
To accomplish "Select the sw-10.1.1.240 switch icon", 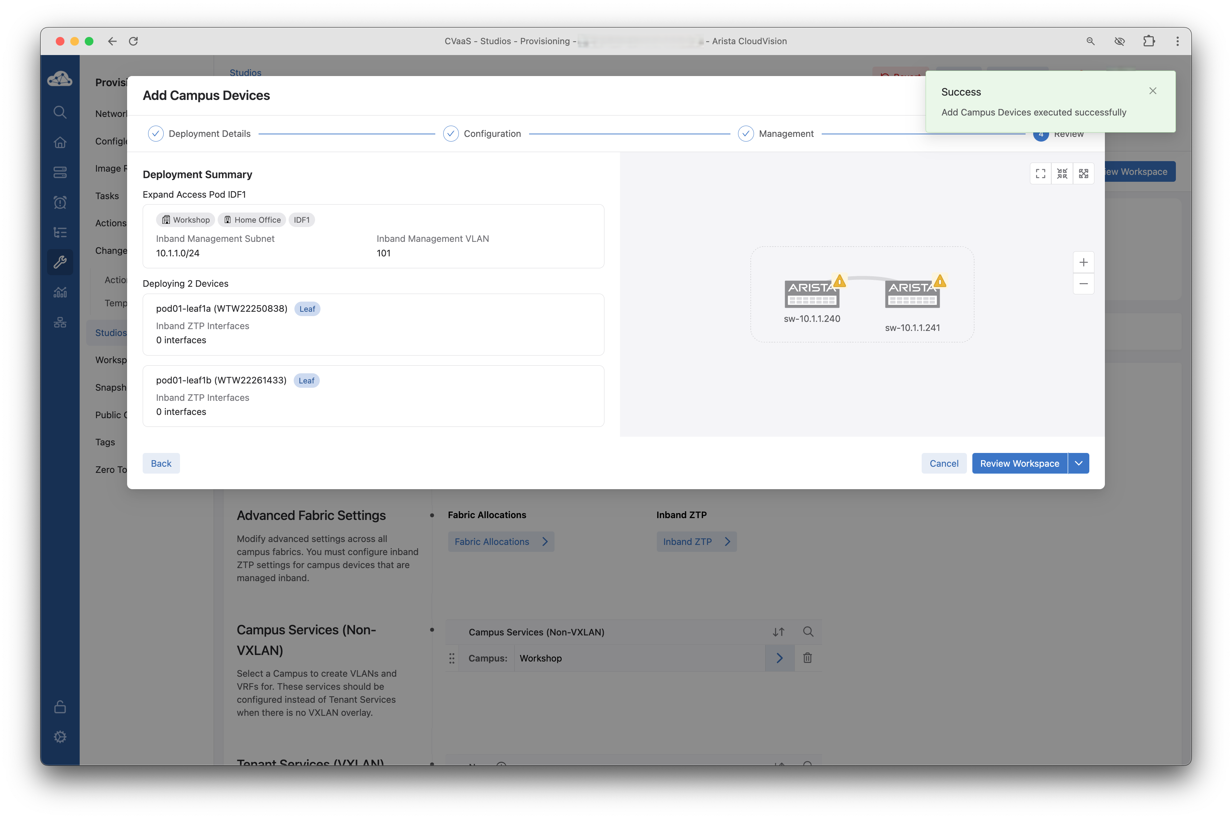I will point(812,294).
